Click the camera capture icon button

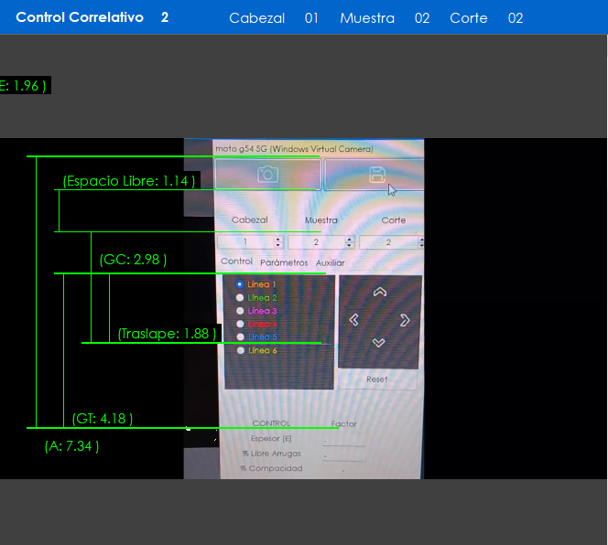click(267, 175)
